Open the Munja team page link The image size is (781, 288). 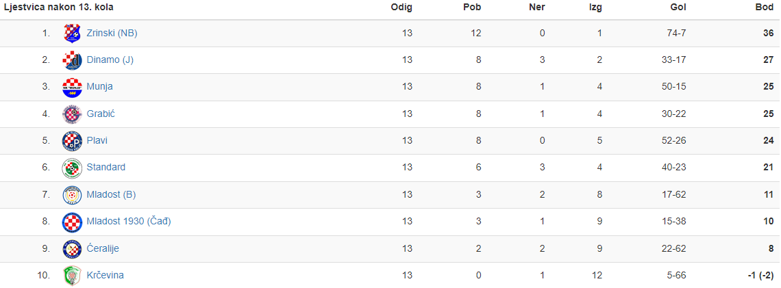99,87
